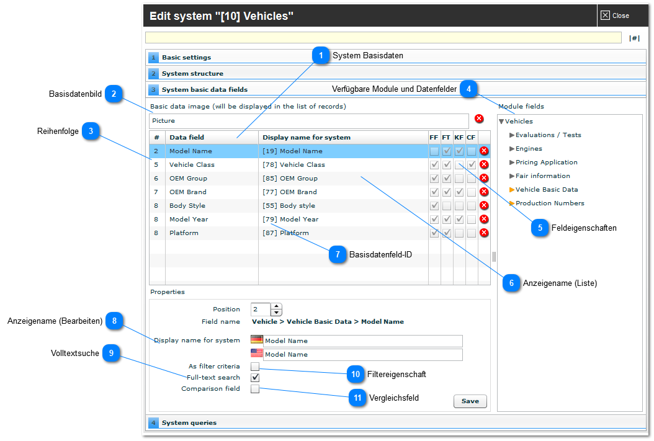Toggle FT checkbox for Body Style

coord(447,205)
